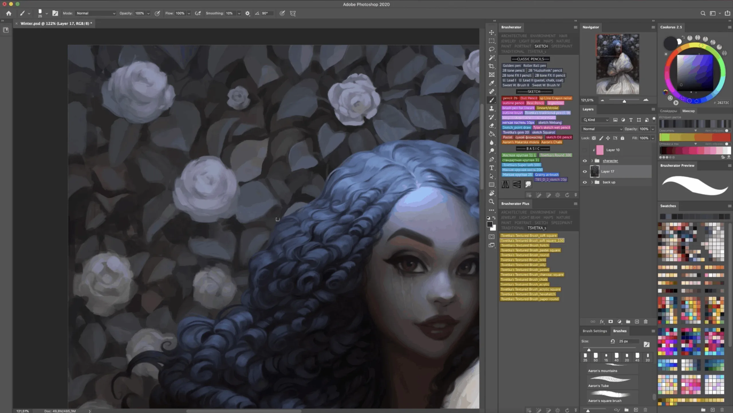The height and width of the screenshot is (413, 733).
Task: Select the Zoom tool
Action: (x=491, y=201)
